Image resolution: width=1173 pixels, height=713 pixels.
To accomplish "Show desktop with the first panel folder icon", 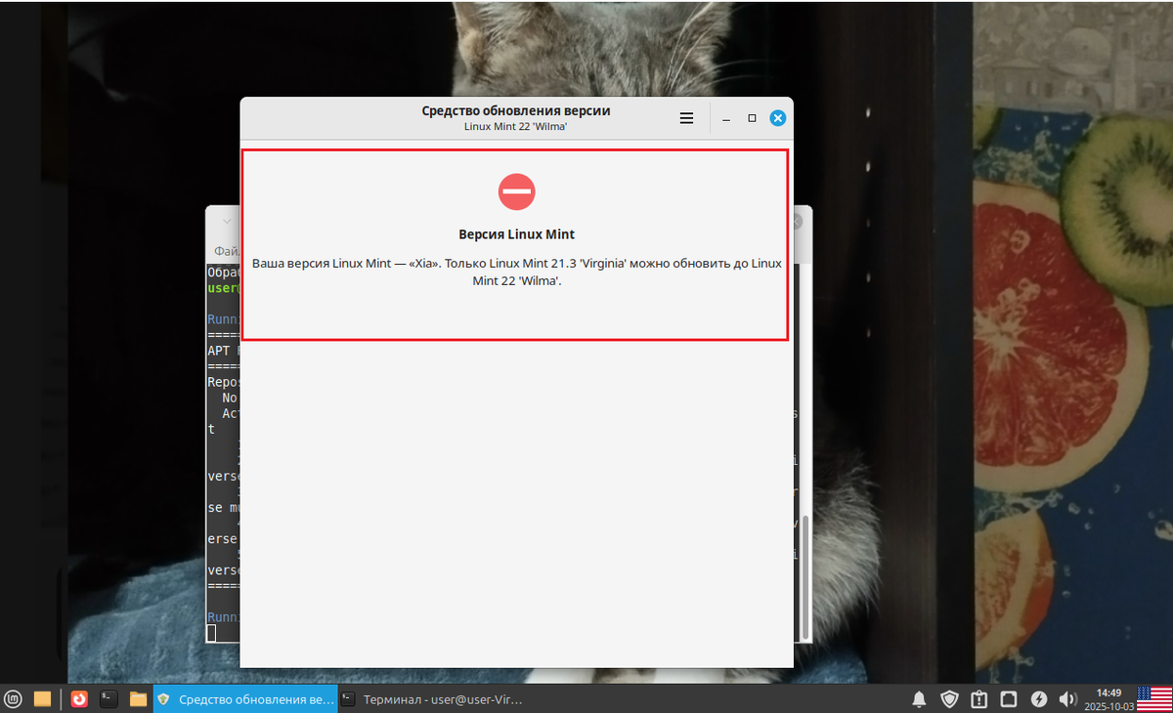I will pos(42,698).
